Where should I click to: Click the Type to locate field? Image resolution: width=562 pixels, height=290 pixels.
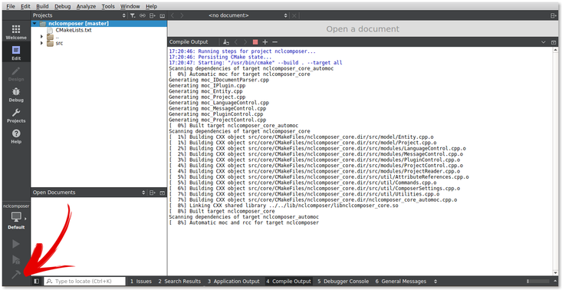click(x=84, y=282)
